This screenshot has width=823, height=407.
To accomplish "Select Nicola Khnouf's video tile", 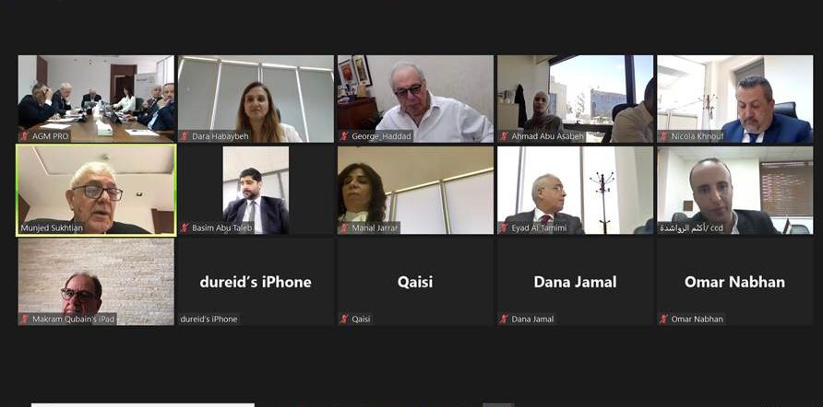I will pos(734,99).
